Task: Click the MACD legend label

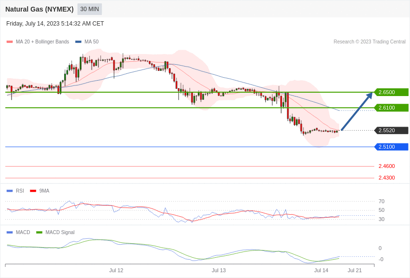Action: pos(23,232)
